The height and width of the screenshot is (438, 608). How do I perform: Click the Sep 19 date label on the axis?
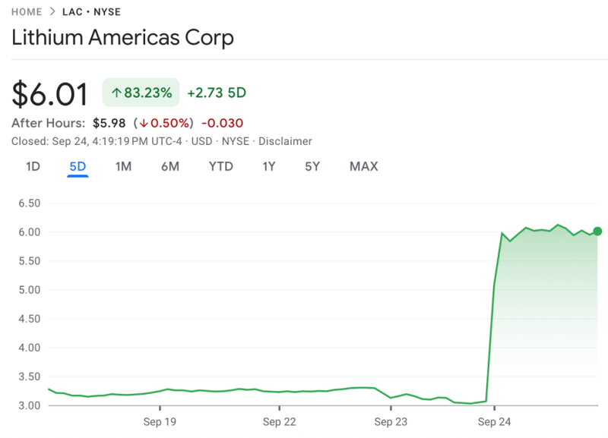point(160,421)
